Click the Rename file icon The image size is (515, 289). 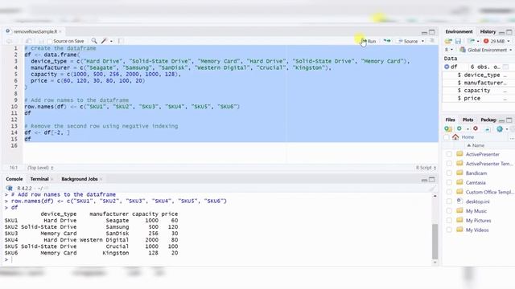pyautogui.click(x=488, y=128)
